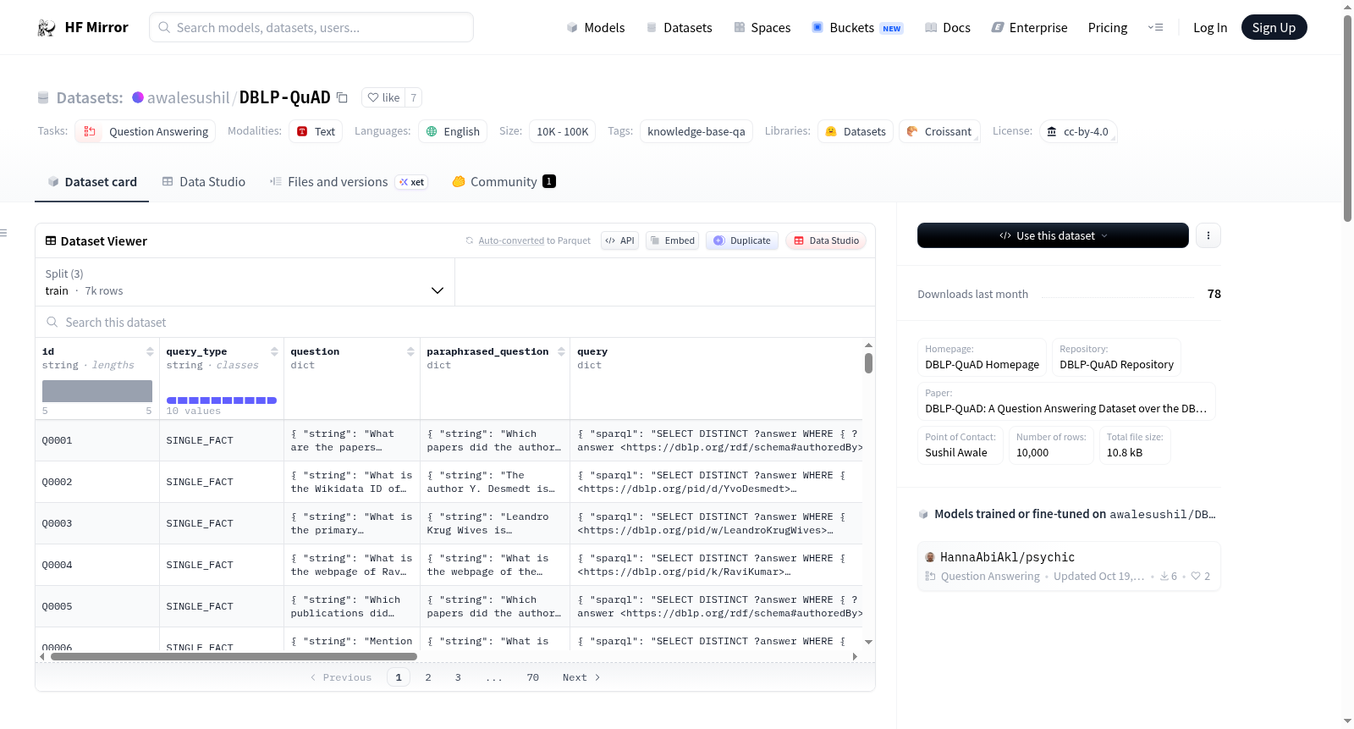Open Datasets in top navigation
The image size is (1354, 729).
679,27
